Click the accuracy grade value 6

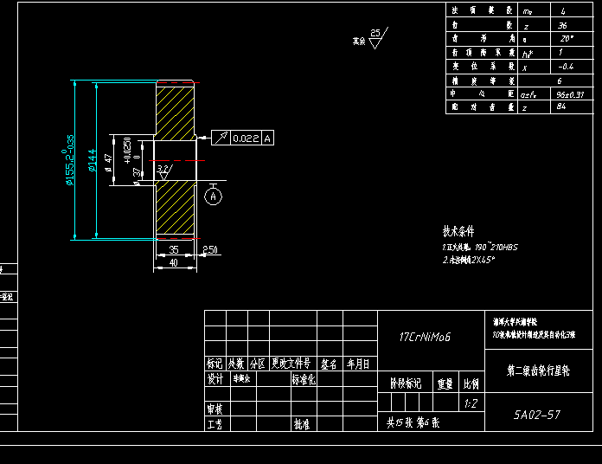(560, 81)
